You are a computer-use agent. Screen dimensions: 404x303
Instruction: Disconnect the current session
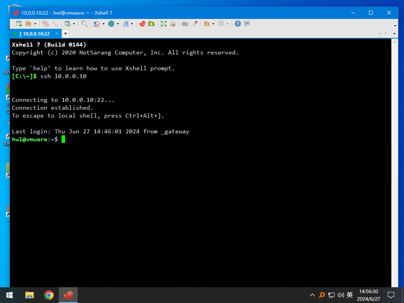(46, 24)
